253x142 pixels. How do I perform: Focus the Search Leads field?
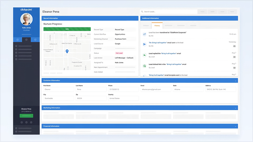click(168, 12)
